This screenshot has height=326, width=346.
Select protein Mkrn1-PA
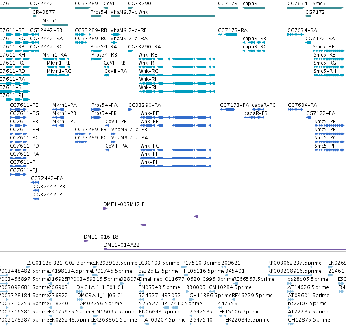65,105
